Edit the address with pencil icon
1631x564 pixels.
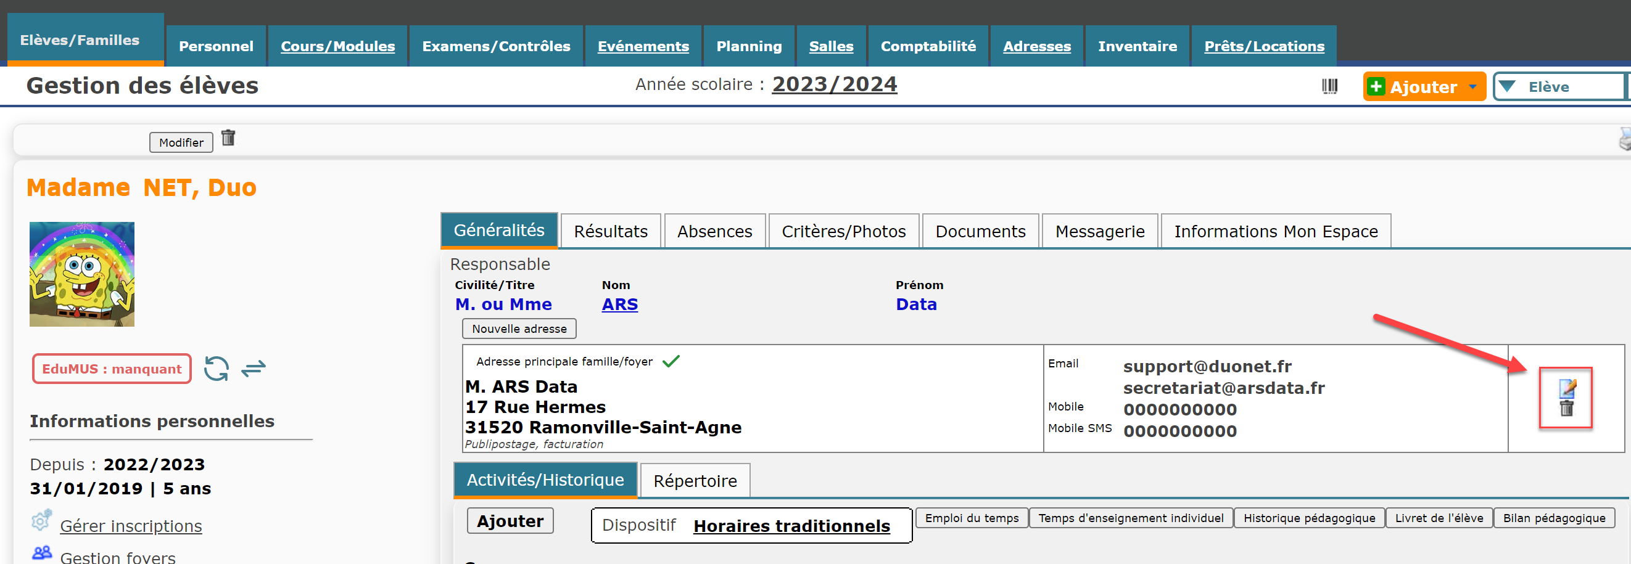coord(1567,388)
